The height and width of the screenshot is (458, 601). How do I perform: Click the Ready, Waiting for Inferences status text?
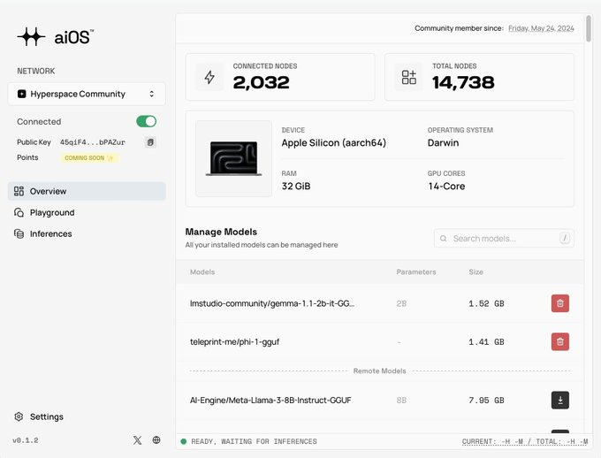[x=254, y=441]
